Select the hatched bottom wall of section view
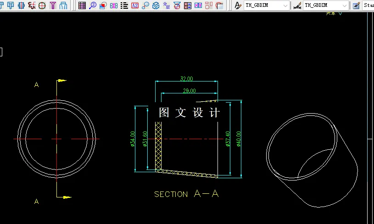 [x=187, y=174]
